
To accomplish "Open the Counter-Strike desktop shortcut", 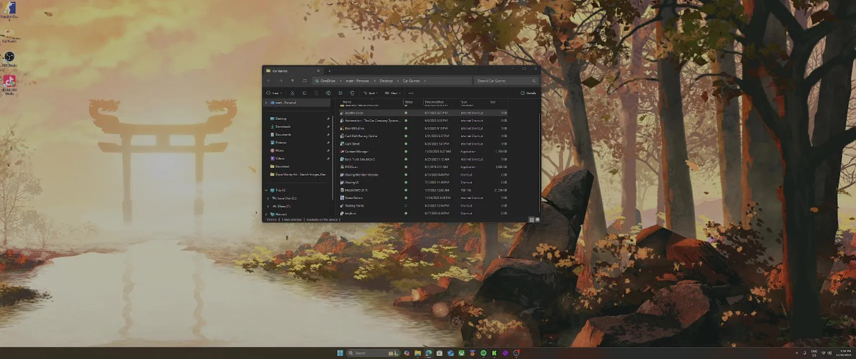I will [x=9, y=10].
